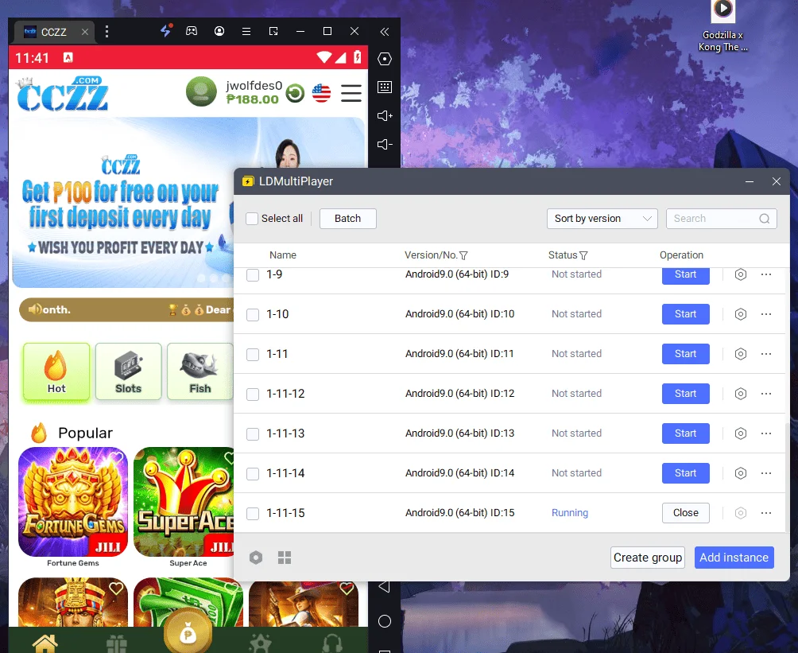The height and width of the screenshot is (653, 798).
Task: Tap the gift box icon in bottom bar
Action: tap(117, 643)
